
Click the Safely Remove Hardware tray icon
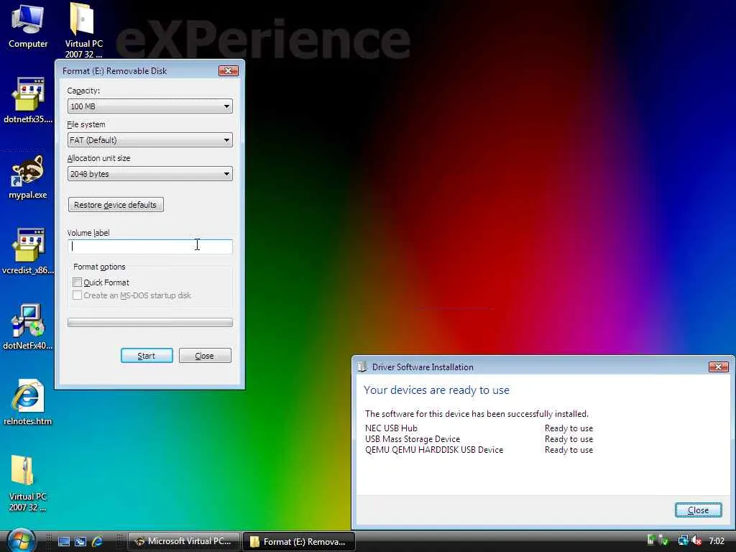[663, 541]
